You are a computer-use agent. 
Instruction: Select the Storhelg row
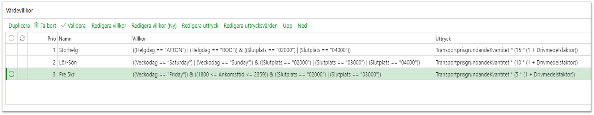298,50
